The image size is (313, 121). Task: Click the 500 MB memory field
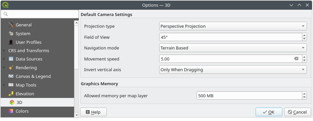click(249, 96)
